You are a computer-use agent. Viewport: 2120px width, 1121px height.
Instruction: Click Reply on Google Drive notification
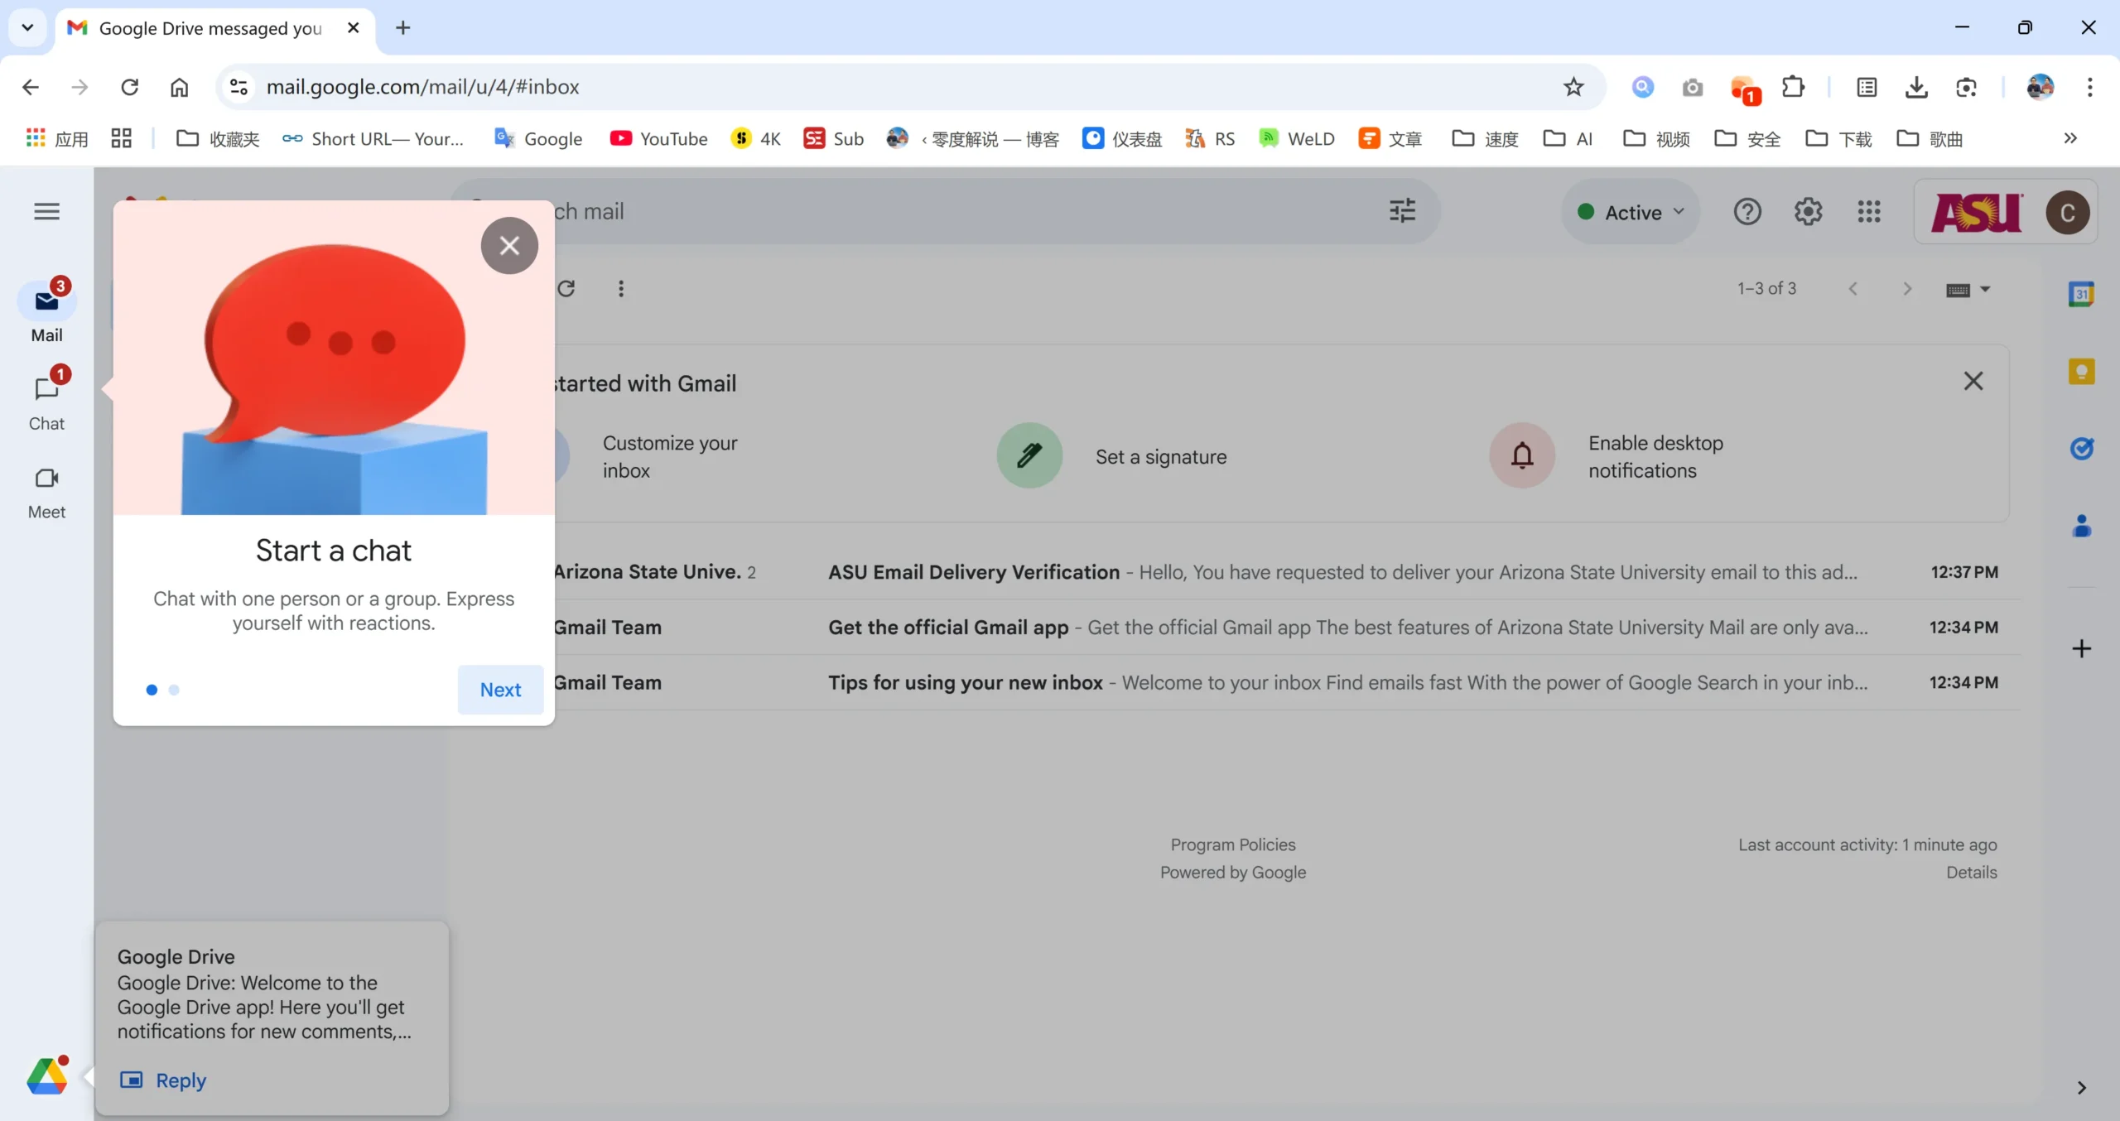pyautogui.click(x=181, y=1080)
